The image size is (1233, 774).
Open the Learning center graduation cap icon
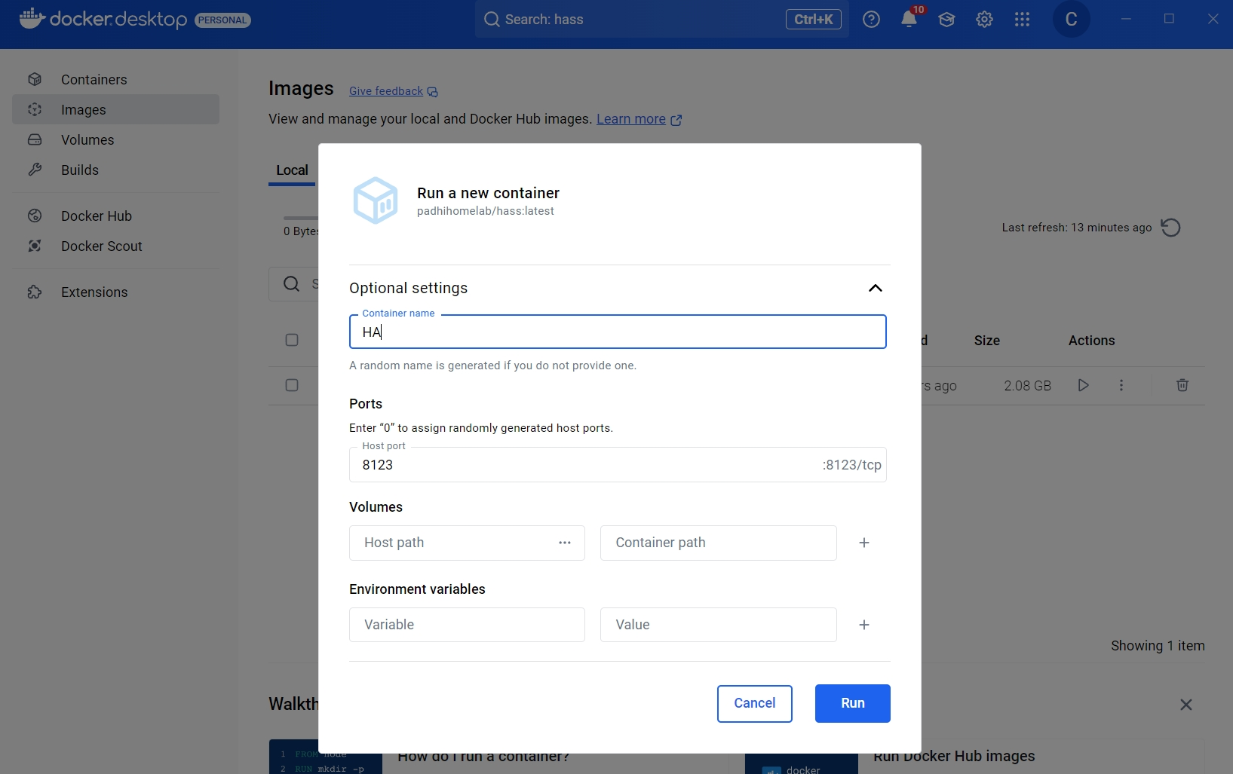[x=946, y=20]
